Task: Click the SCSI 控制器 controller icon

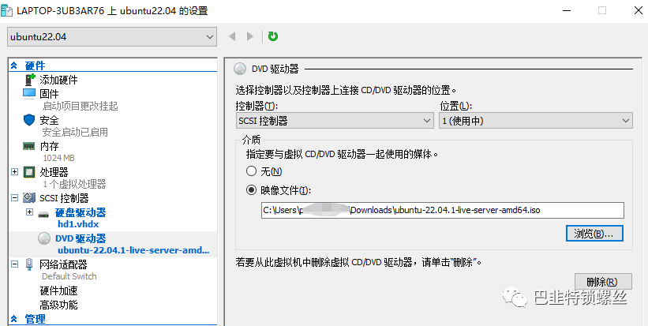Action: (x=29, y=198)
